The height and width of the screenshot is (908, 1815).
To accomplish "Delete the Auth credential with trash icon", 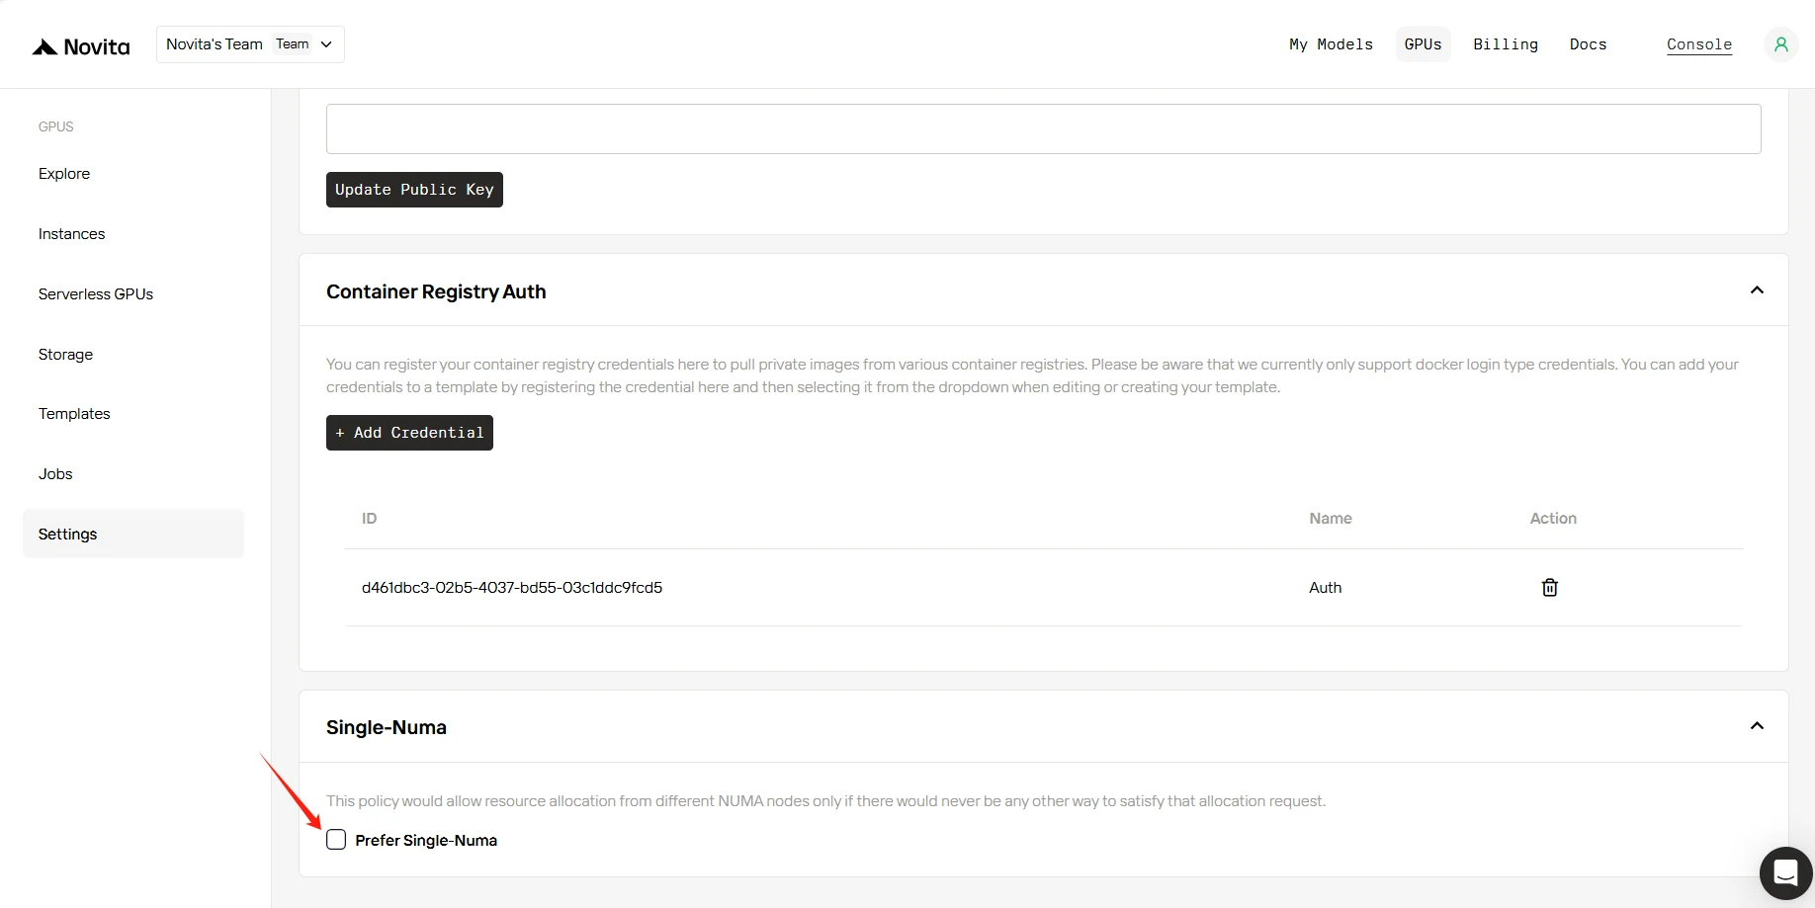I will [1549, 588].
